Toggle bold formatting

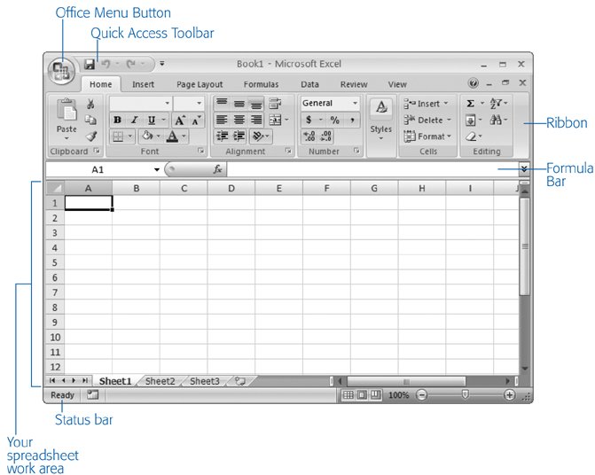(x=117, y=120)
